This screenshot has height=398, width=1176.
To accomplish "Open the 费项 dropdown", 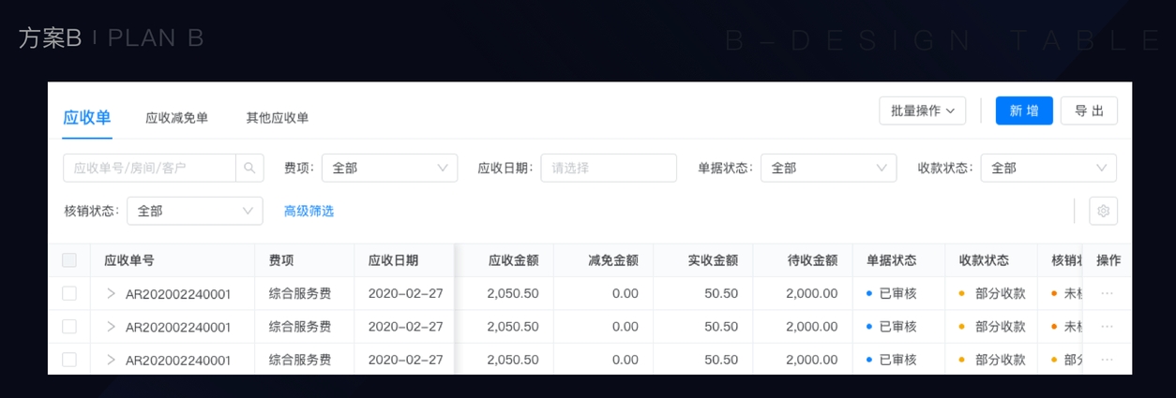I will click(x=389, y=168).
